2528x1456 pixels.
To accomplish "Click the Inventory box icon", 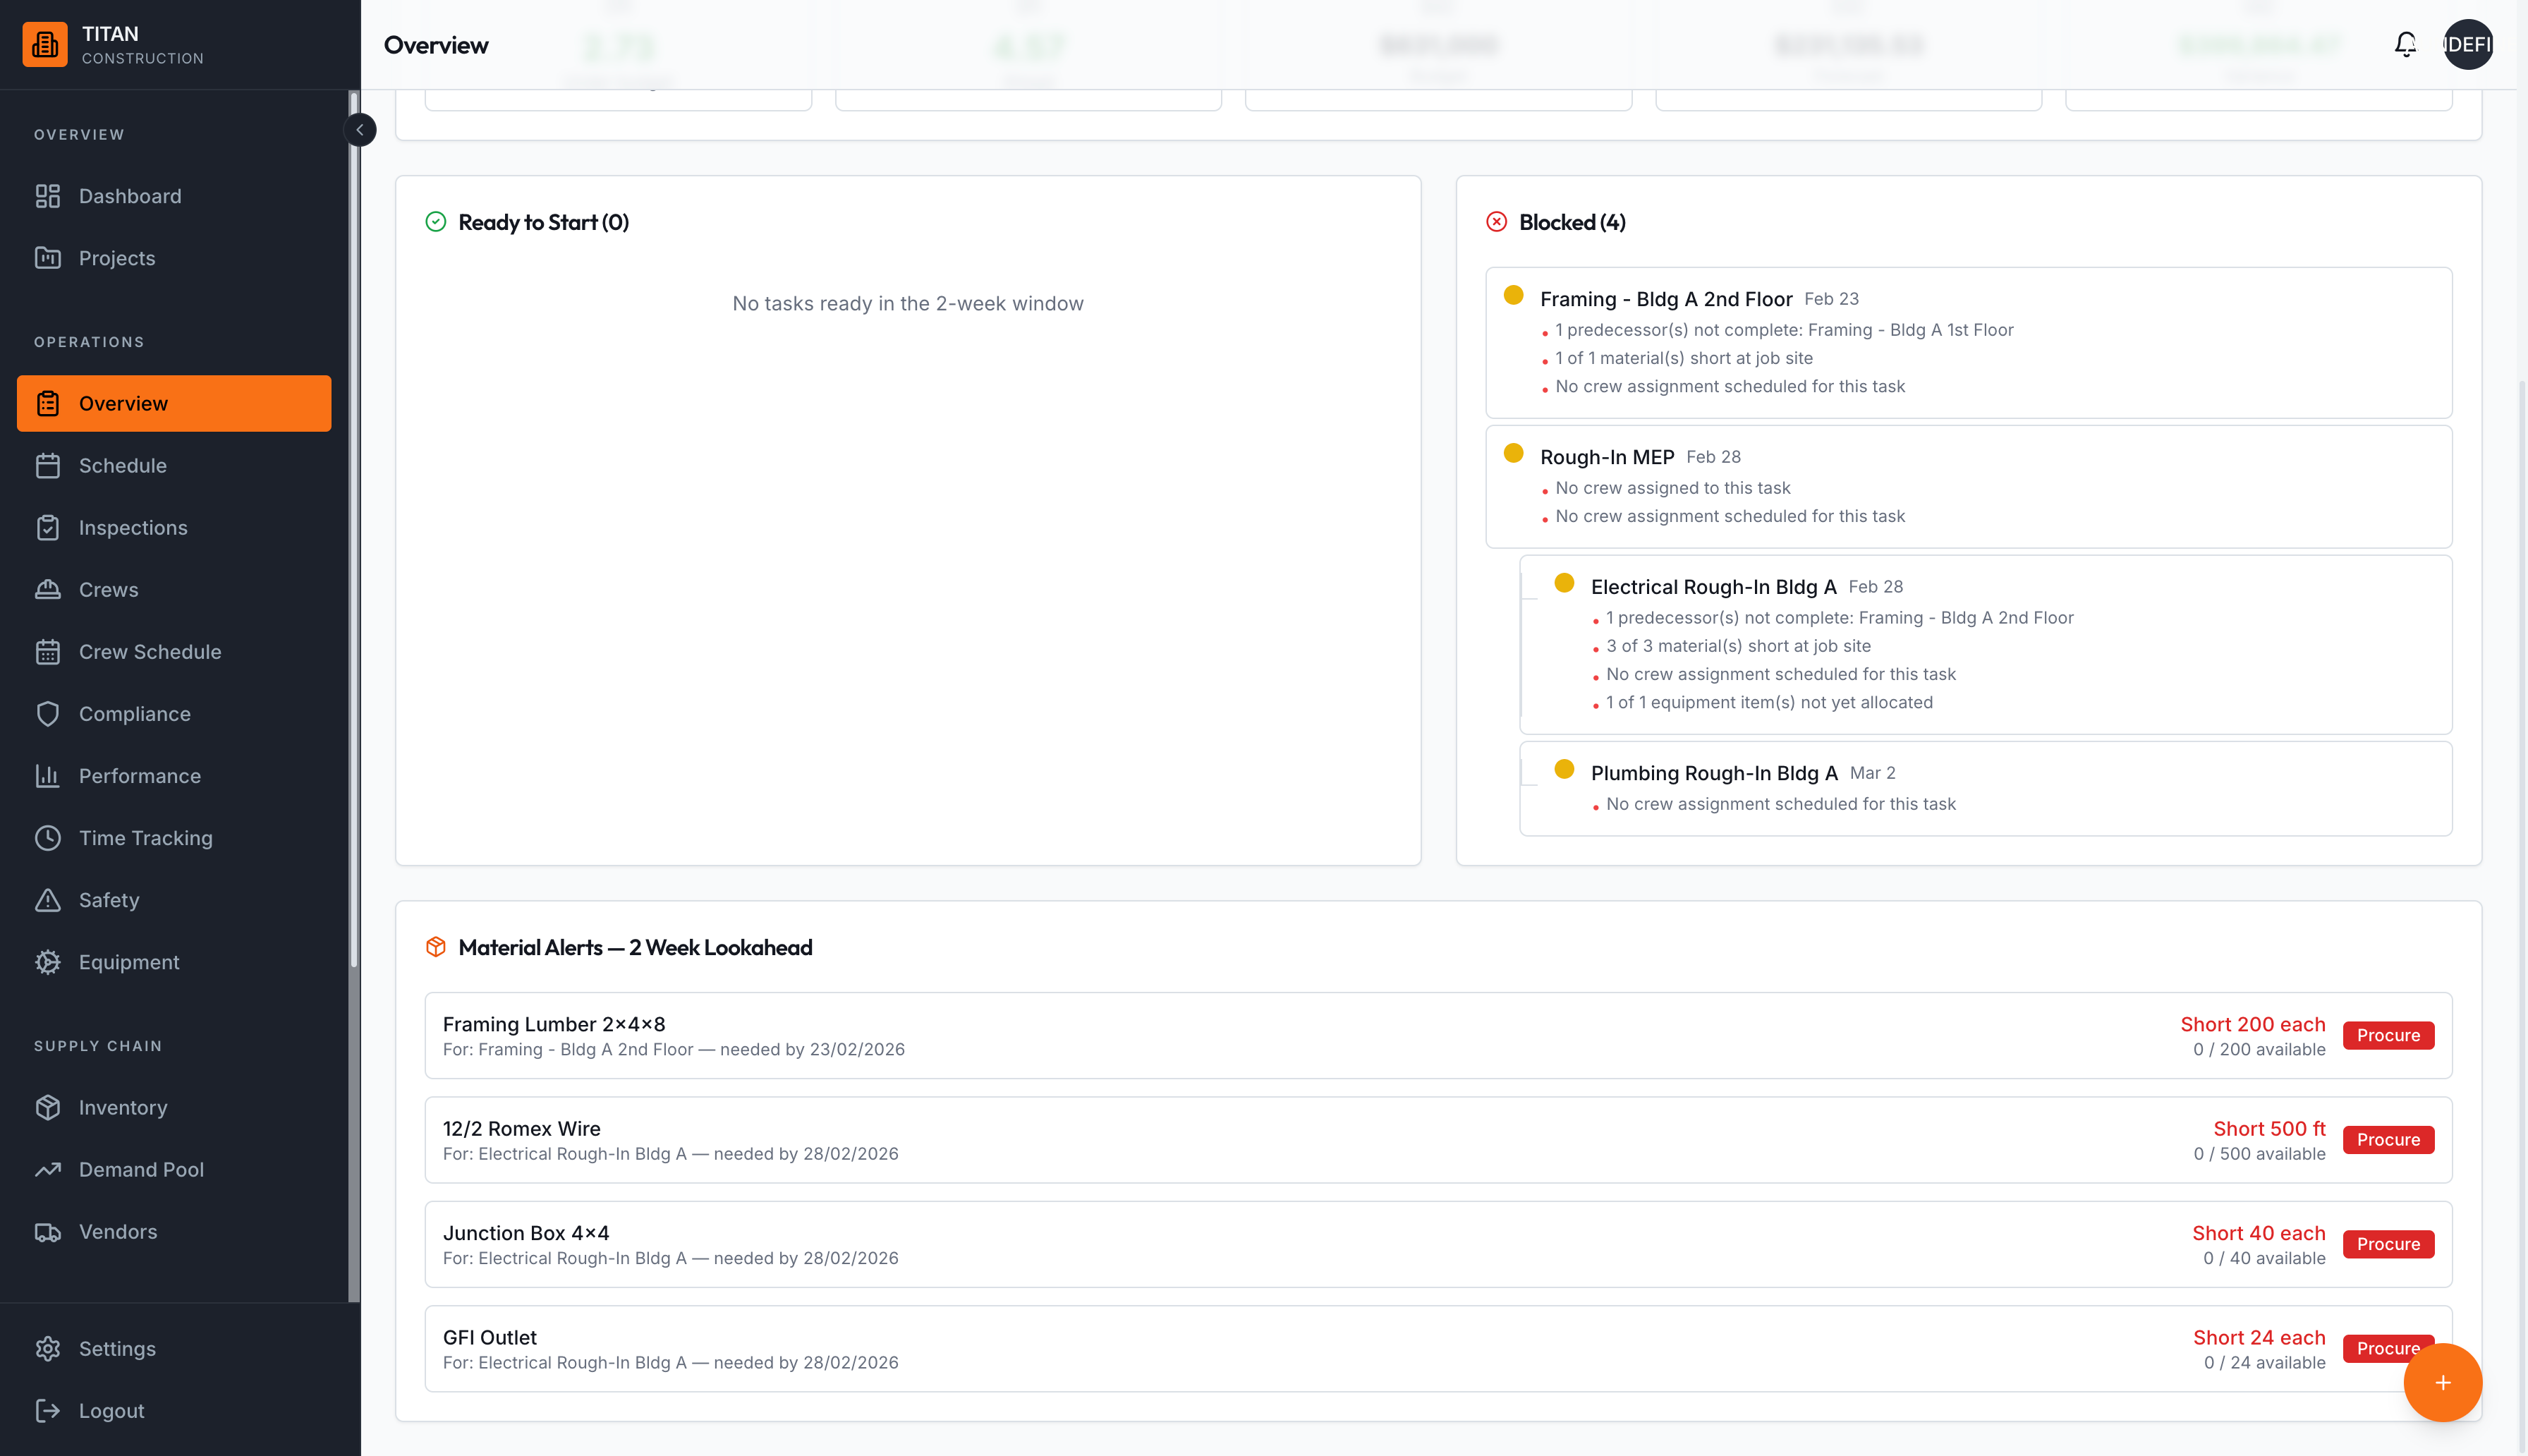I will 48,1107.
